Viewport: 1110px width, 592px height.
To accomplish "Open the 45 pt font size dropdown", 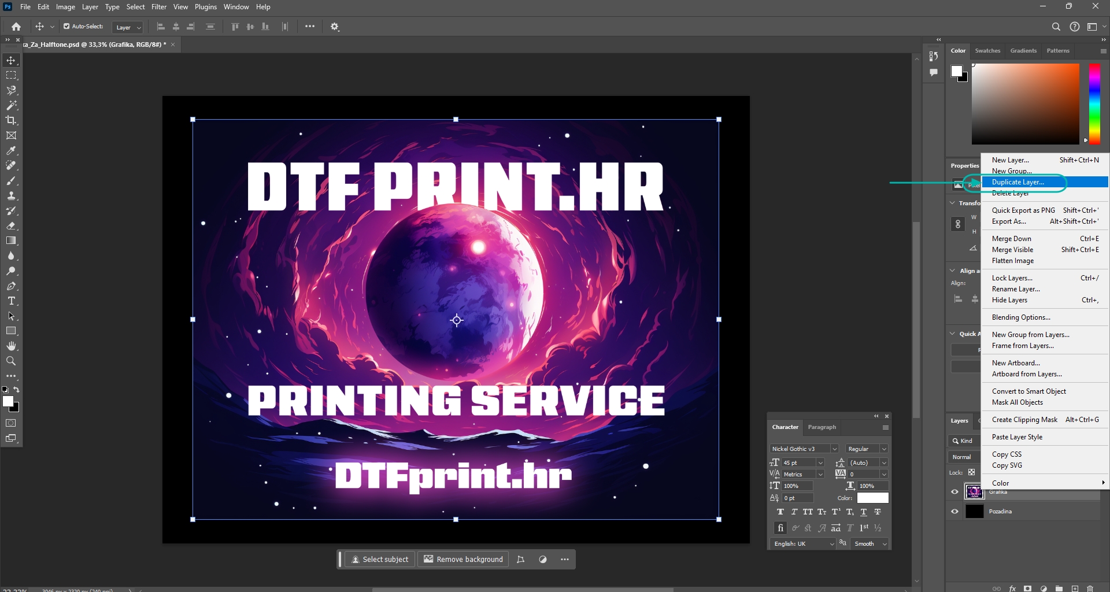I will 820,463.
